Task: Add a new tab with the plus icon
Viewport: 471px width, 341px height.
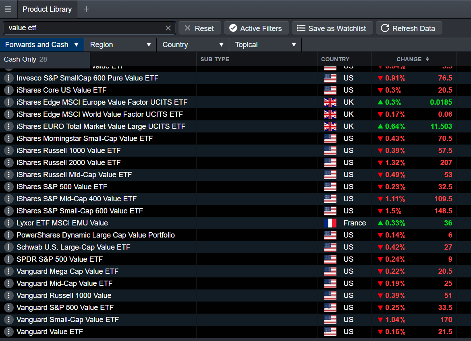Action: tap(86, 9)
